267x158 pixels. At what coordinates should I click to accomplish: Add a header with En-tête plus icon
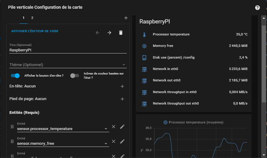[x=122, y=86]
